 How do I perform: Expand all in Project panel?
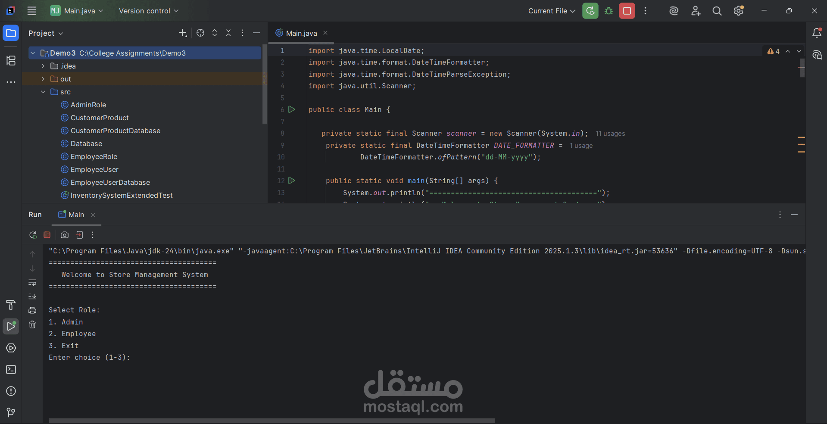pos(215,33)
